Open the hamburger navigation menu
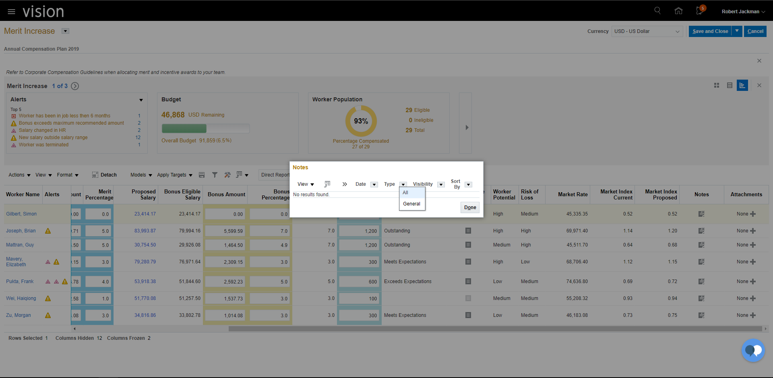The image size is (773, 378). [11, 12]
